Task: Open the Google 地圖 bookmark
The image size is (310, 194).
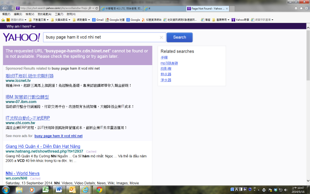Action: [115, 20]
